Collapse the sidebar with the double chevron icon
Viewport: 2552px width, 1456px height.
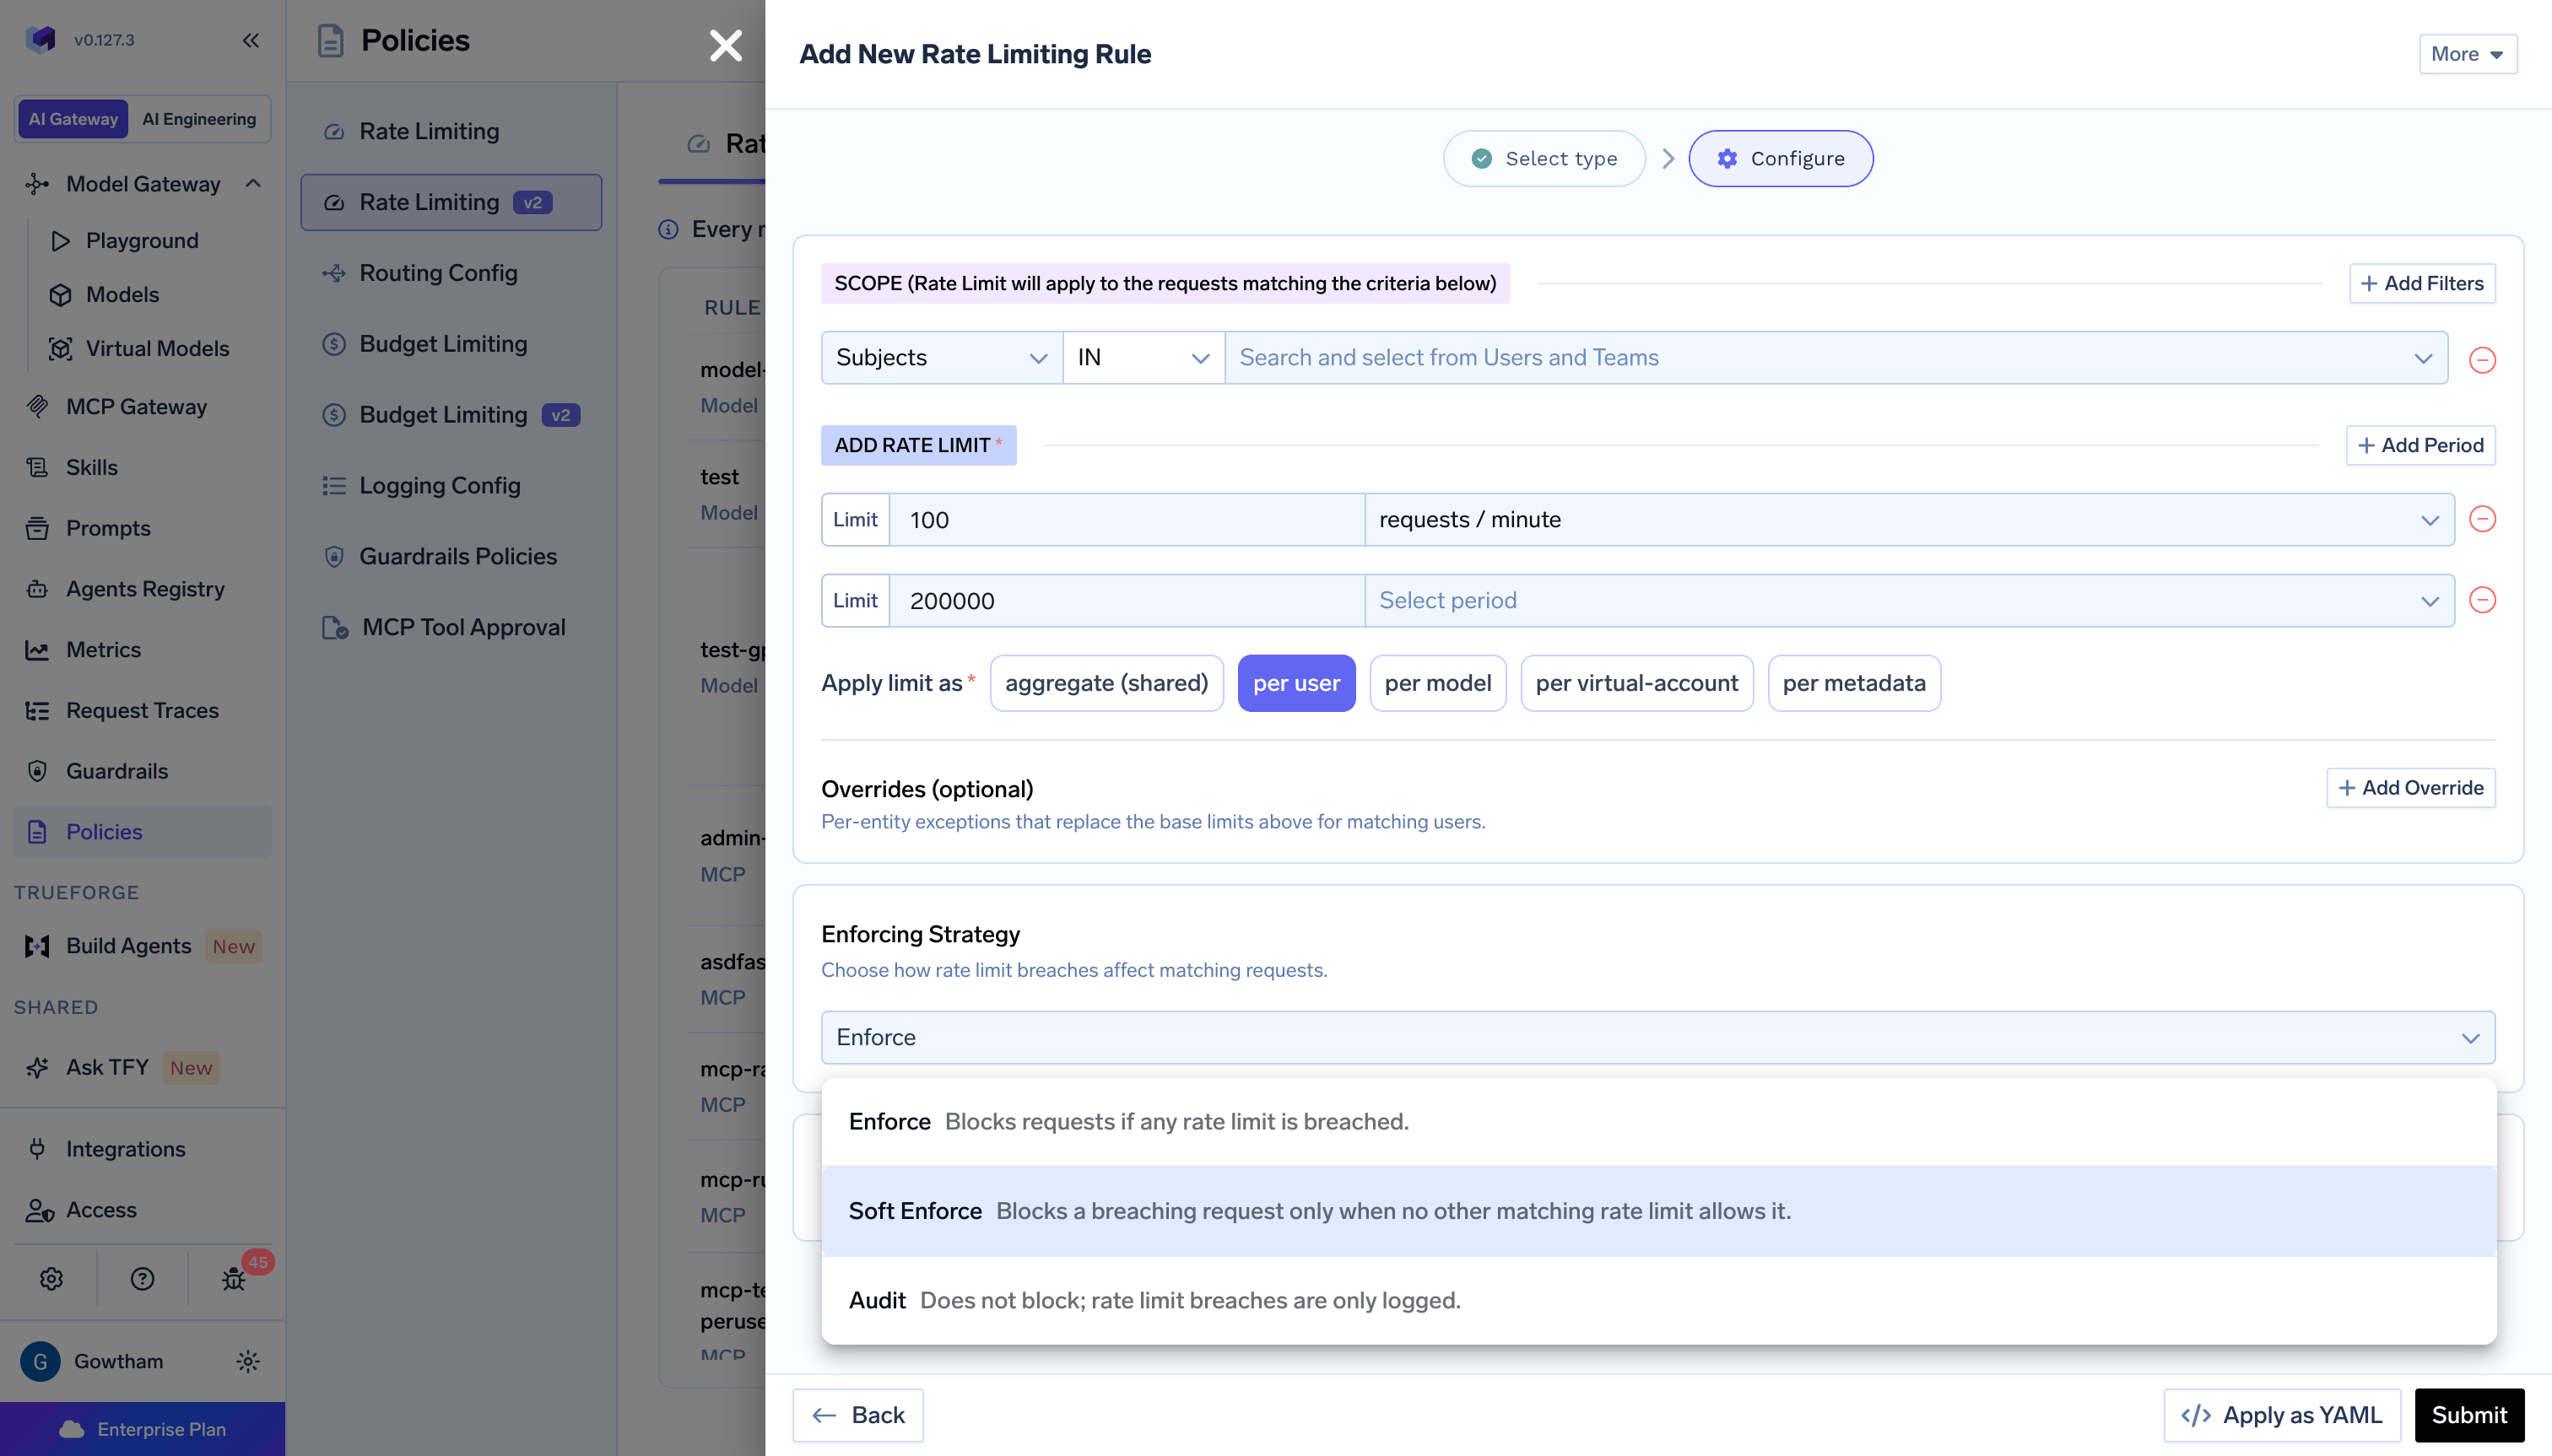[x=250, y=40]
